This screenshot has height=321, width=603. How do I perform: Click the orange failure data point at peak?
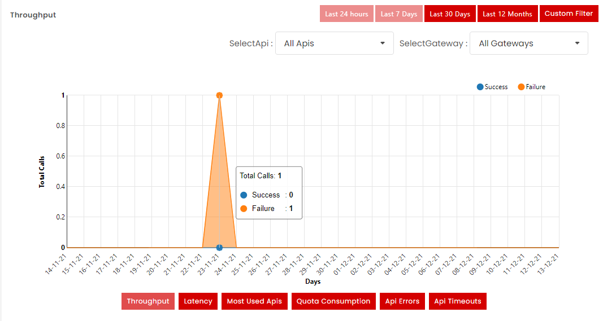(x=219, y=95)
